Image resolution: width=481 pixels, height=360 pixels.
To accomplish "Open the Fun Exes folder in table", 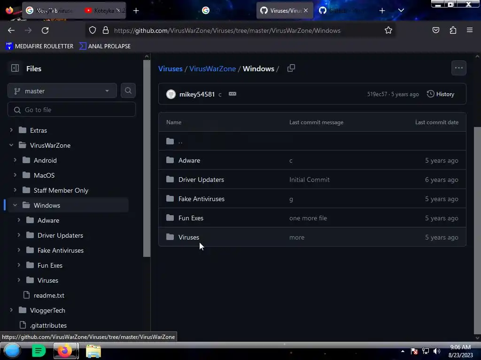I will [x=191, y=218].
